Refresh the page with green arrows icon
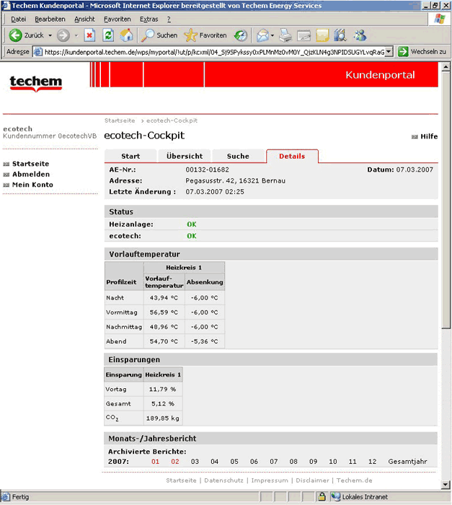The height and width of the screenshot is (505, 452). 108,35
